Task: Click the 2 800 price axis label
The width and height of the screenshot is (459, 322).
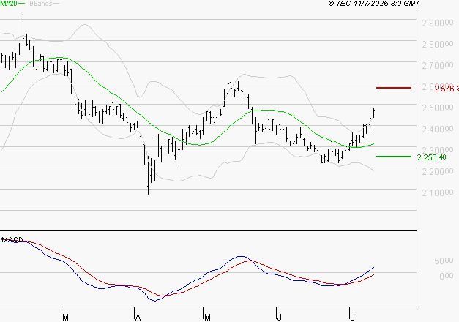Action: (x=438, y=45)
